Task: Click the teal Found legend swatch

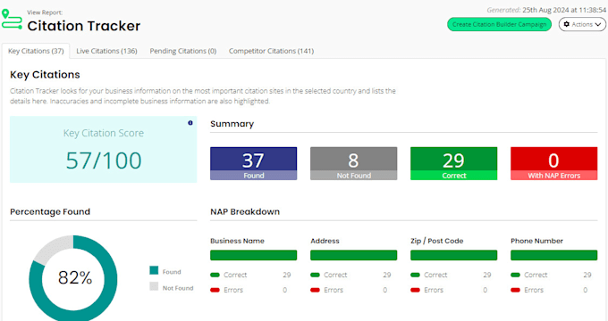Action: pyautogui.click(x=154, y=270)
